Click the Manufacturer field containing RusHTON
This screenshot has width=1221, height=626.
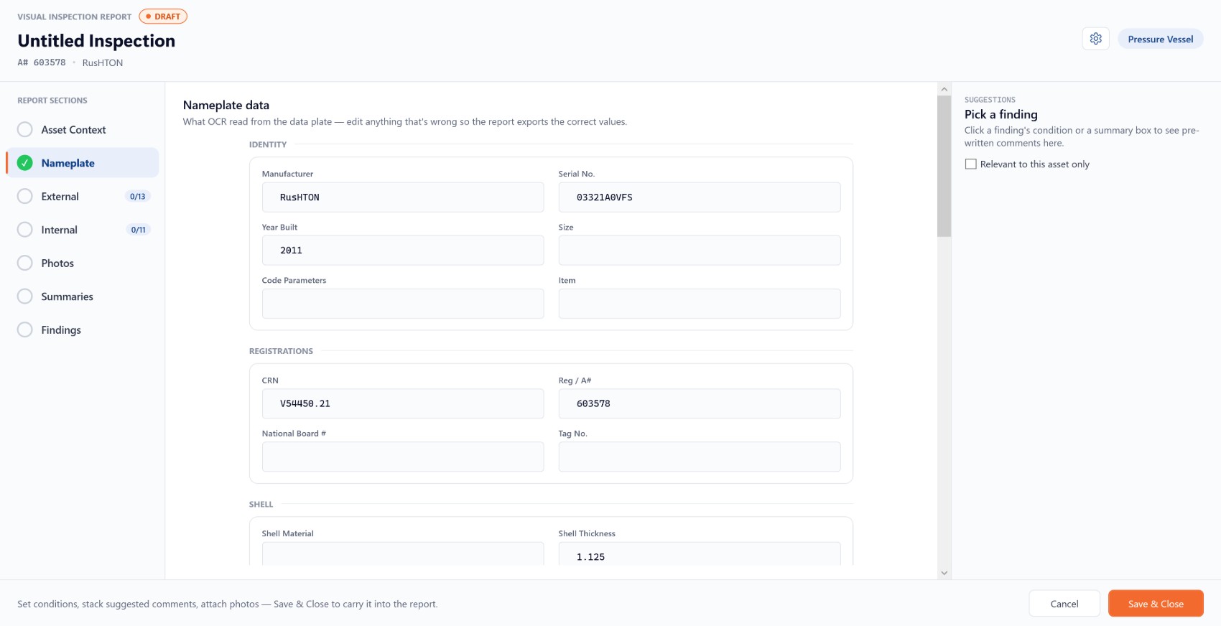tap(403, 197)
